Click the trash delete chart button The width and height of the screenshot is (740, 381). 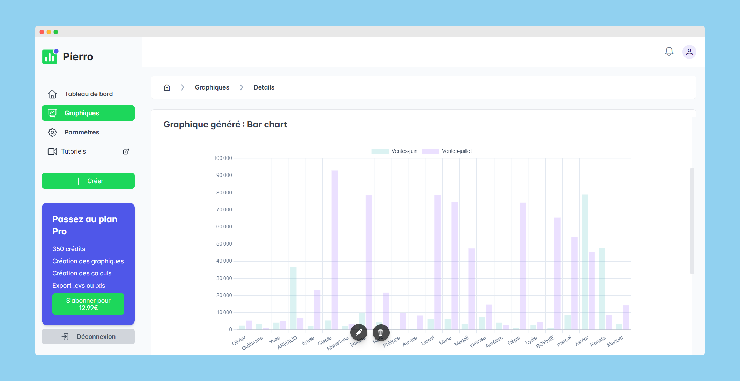click(x=380, y=332)
